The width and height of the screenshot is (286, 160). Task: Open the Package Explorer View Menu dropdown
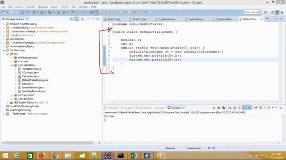coord(88,19)
